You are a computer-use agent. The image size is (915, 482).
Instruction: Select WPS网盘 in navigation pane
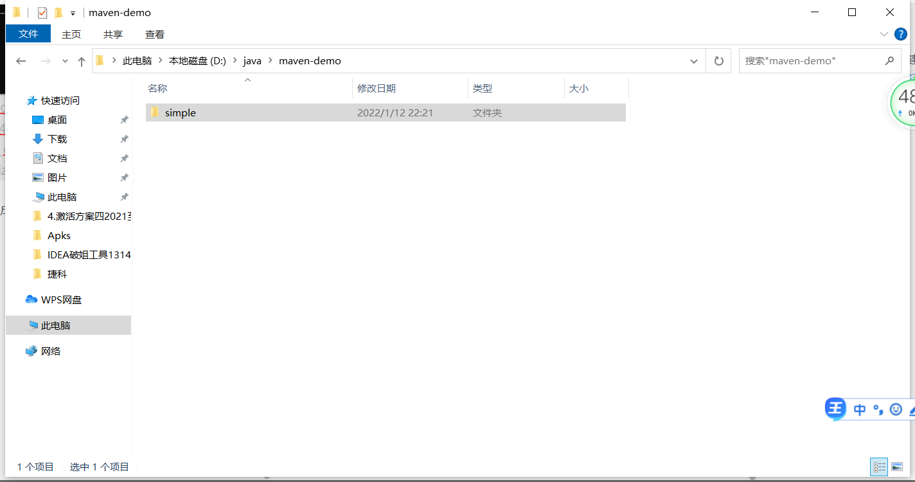pos(62,300)
